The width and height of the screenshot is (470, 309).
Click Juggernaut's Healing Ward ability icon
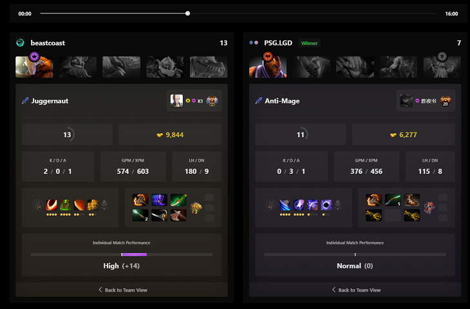pos(65,205)
